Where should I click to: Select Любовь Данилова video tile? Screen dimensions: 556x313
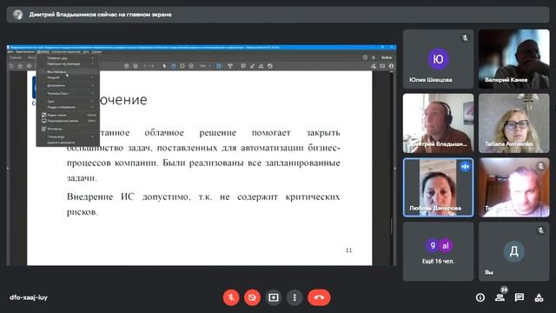438,188
